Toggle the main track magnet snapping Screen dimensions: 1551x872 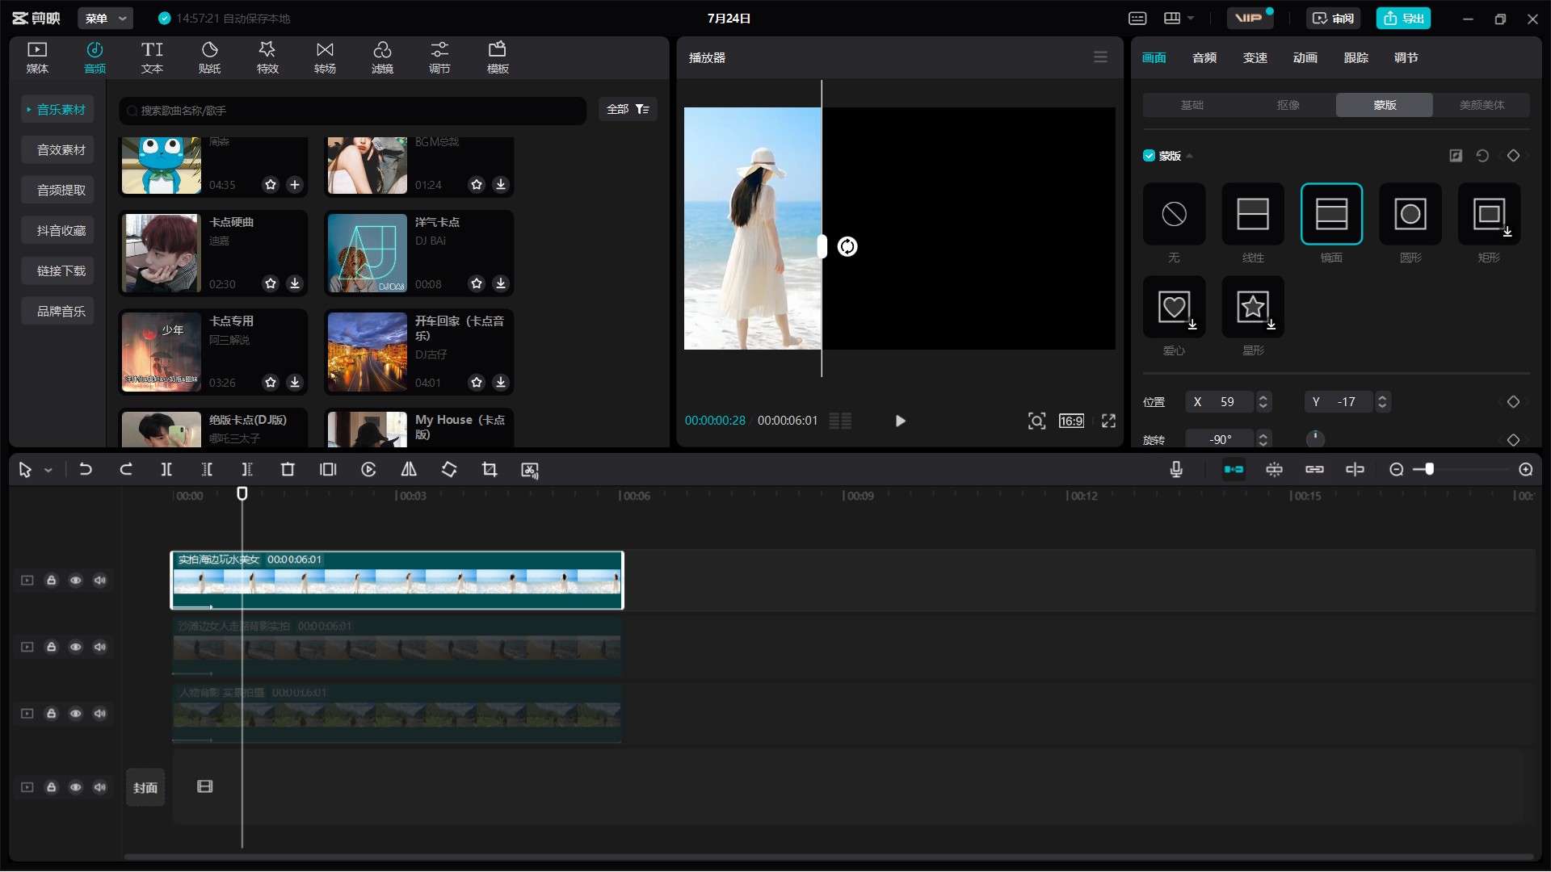click(1234, 469)
